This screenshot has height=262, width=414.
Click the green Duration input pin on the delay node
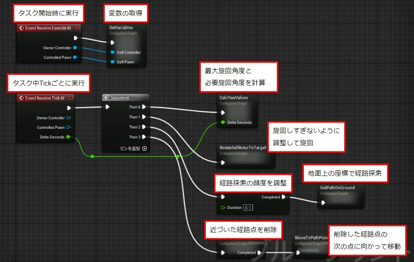(x=223, y=208)
